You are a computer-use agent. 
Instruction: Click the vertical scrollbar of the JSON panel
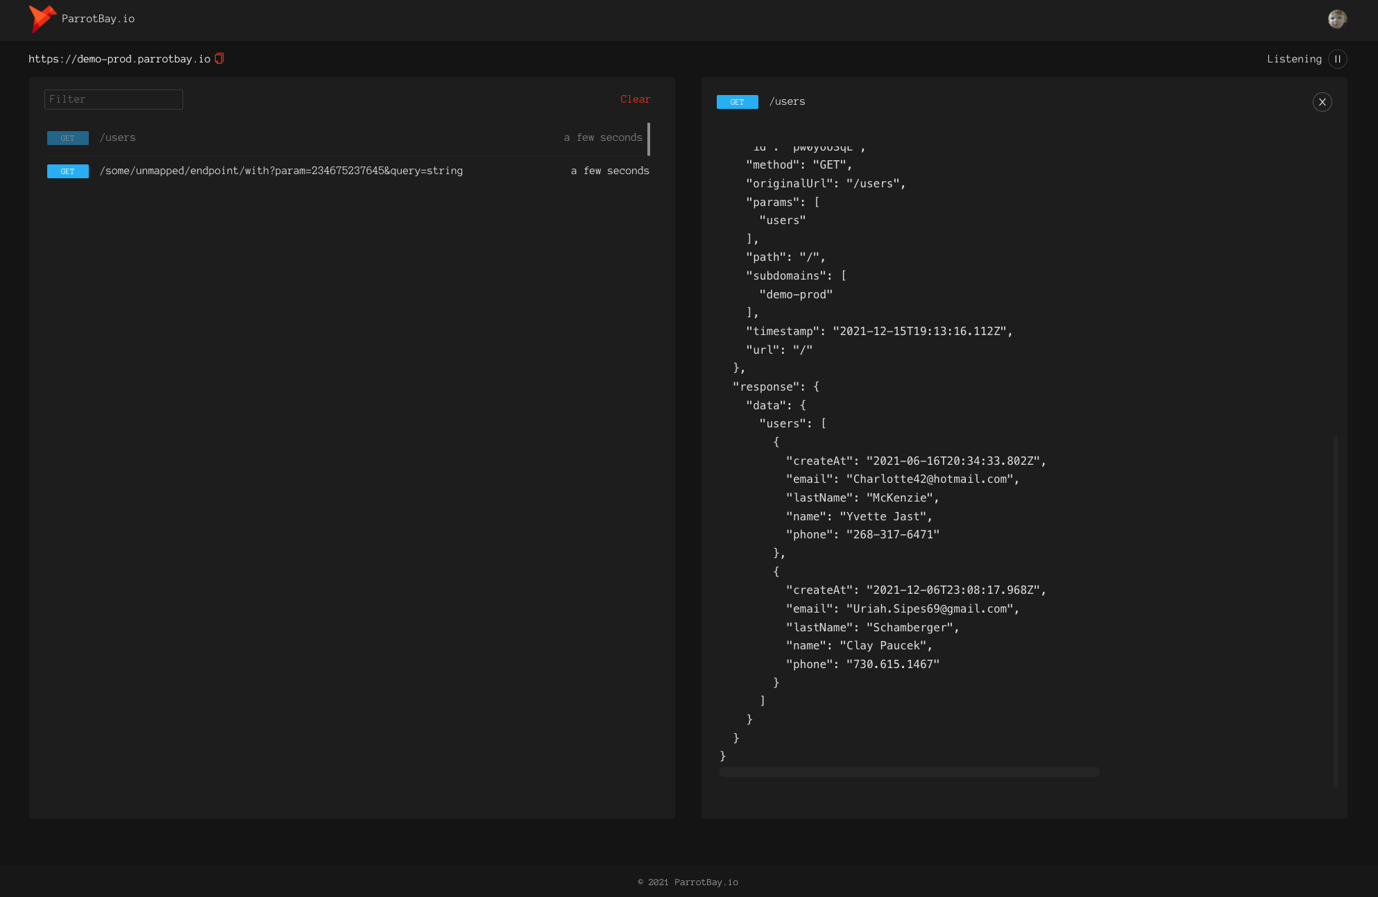(1335, 610)
